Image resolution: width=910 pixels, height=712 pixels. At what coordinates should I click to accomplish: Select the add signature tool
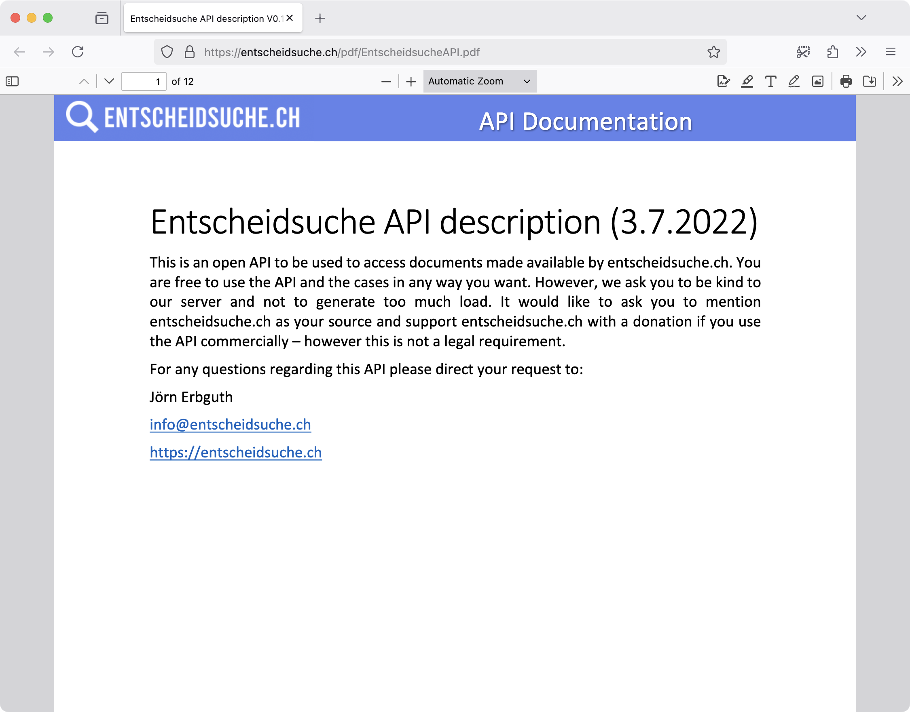[723, 81]
